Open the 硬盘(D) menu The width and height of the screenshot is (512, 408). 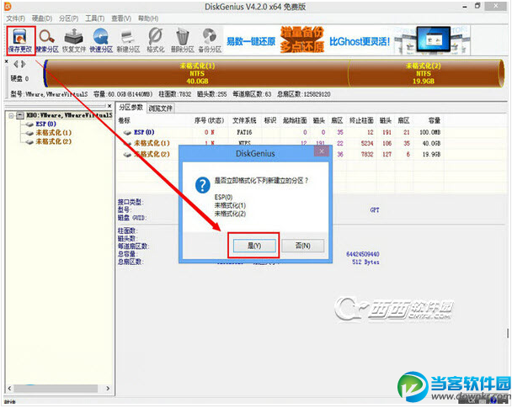click(x=42, y=19)
